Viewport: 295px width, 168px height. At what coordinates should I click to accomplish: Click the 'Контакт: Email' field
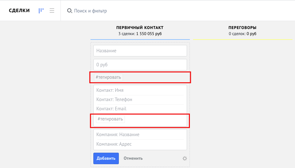[x=140, y=109]
